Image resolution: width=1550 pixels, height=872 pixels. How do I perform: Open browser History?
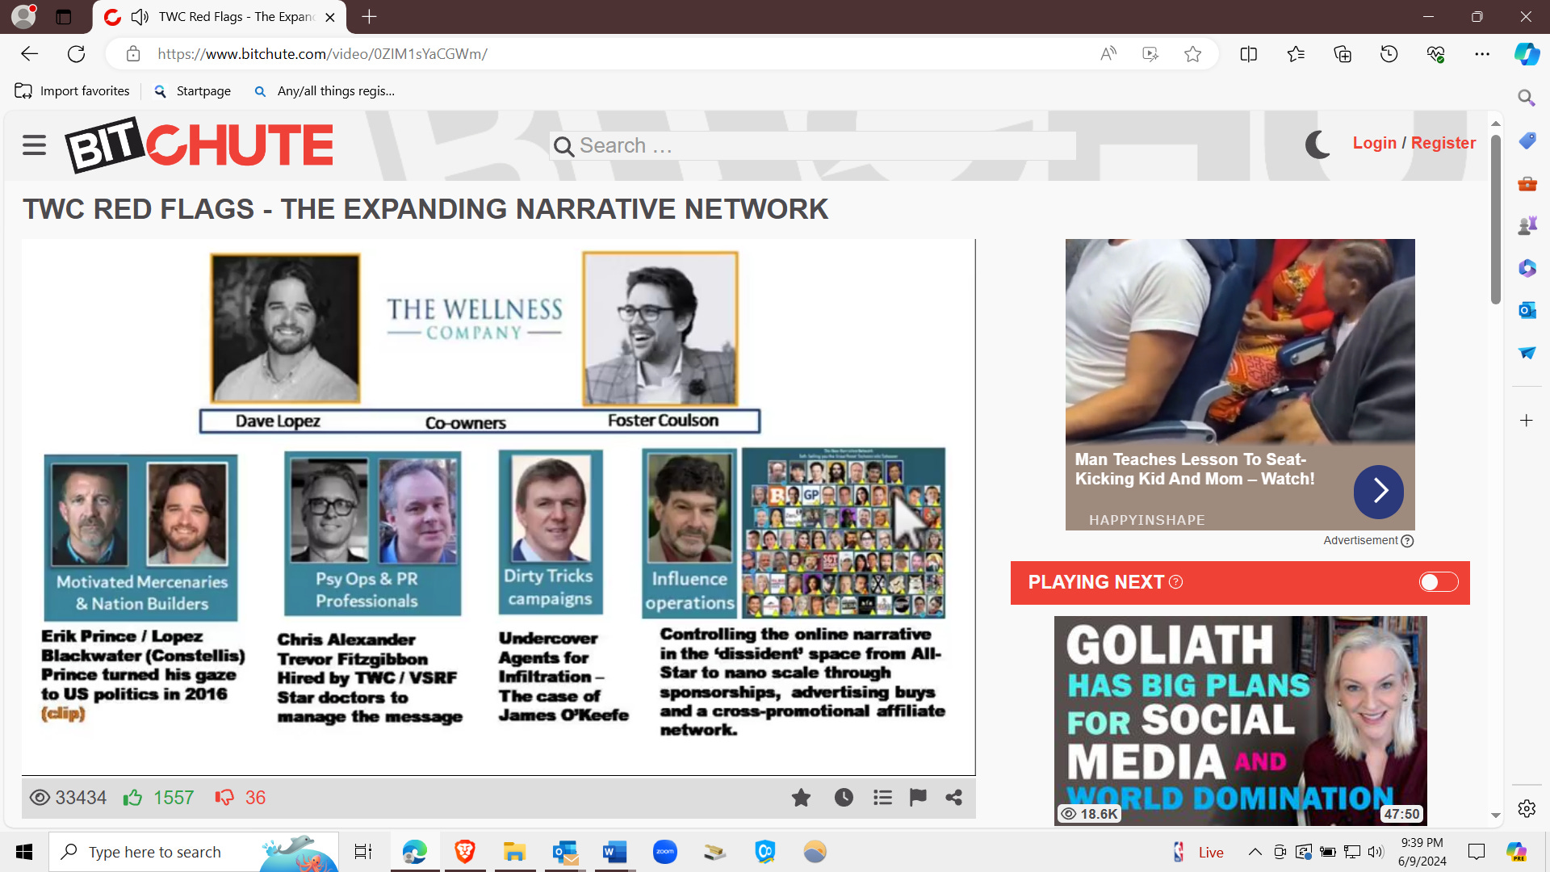coord(1389,54)
